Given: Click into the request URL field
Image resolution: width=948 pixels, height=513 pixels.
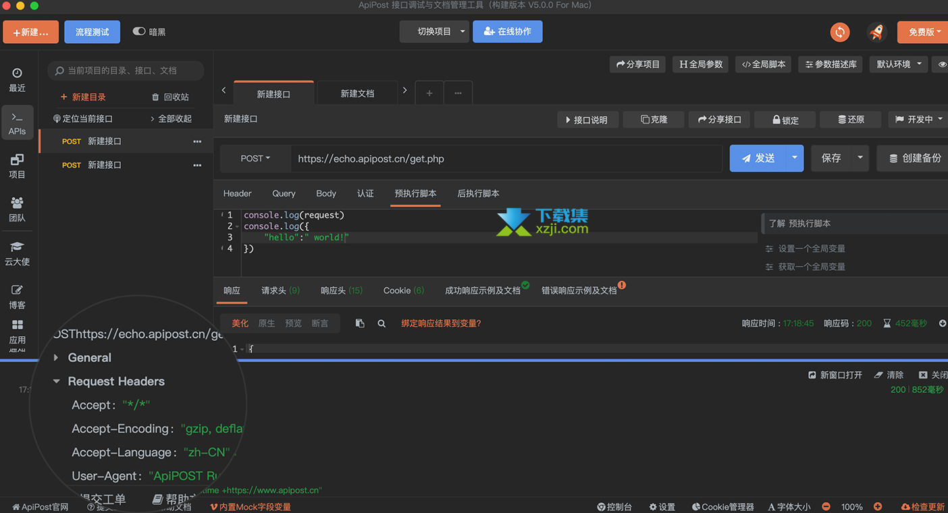Looking at the screenshot, I should (506, 159).
